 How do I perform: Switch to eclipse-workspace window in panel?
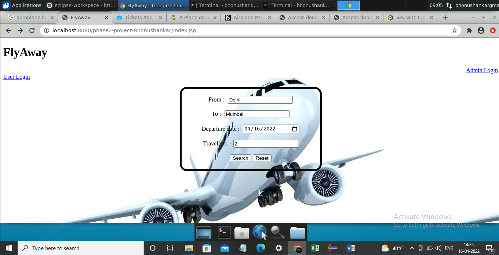click(81, 5)
